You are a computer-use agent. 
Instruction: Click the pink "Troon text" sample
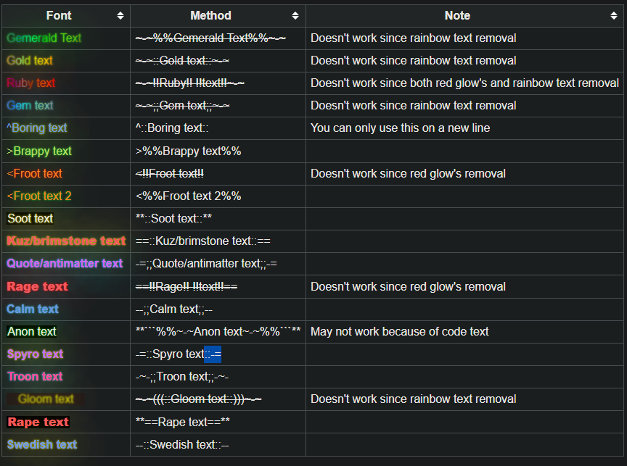(35, 376)
